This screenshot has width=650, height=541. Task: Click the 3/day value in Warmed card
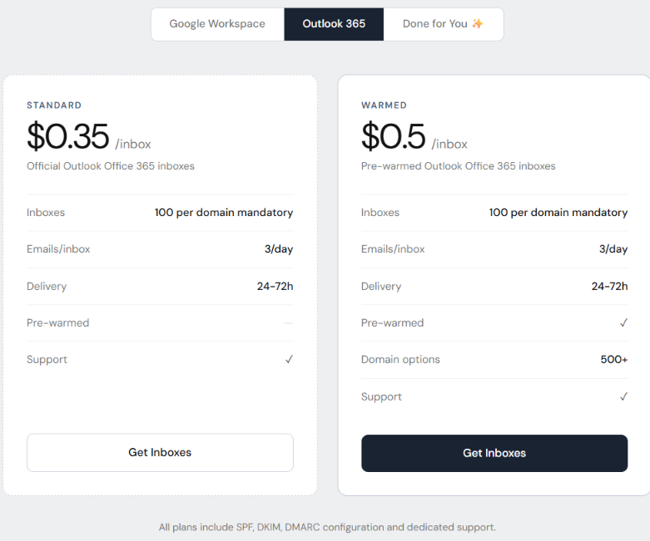[613, 249]
